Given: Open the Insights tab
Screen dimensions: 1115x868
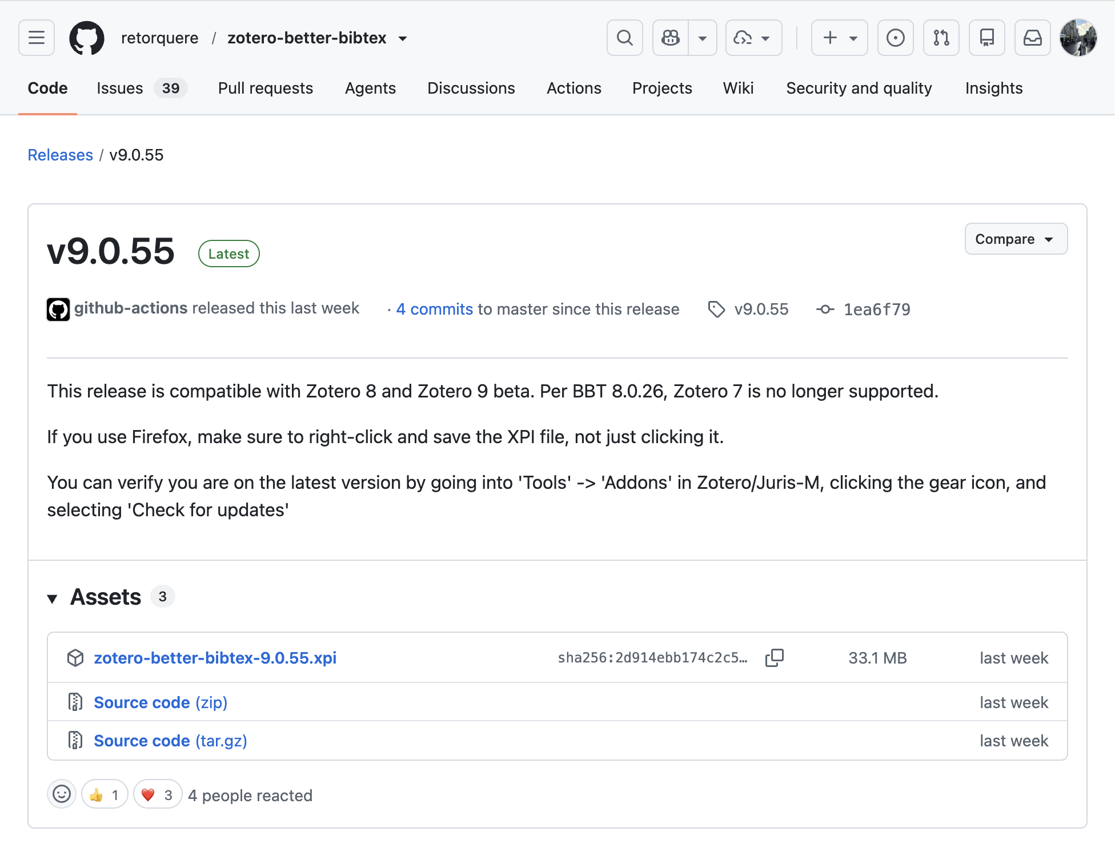Looking at the screenshot, I should (994, 88).
